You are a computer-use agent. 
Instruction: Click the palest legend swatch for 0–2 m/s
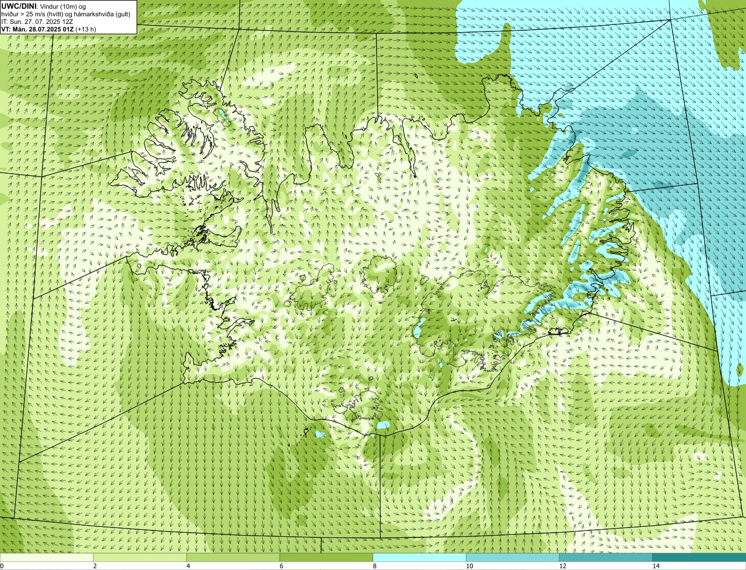[47, 557]
